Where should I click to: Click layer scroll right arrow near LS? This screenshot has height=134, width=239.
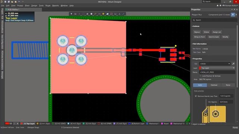[18, 124]
